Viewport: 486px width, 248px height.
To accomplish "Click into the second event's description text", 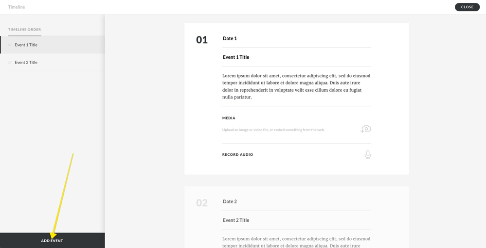I will tap(296, 242).
